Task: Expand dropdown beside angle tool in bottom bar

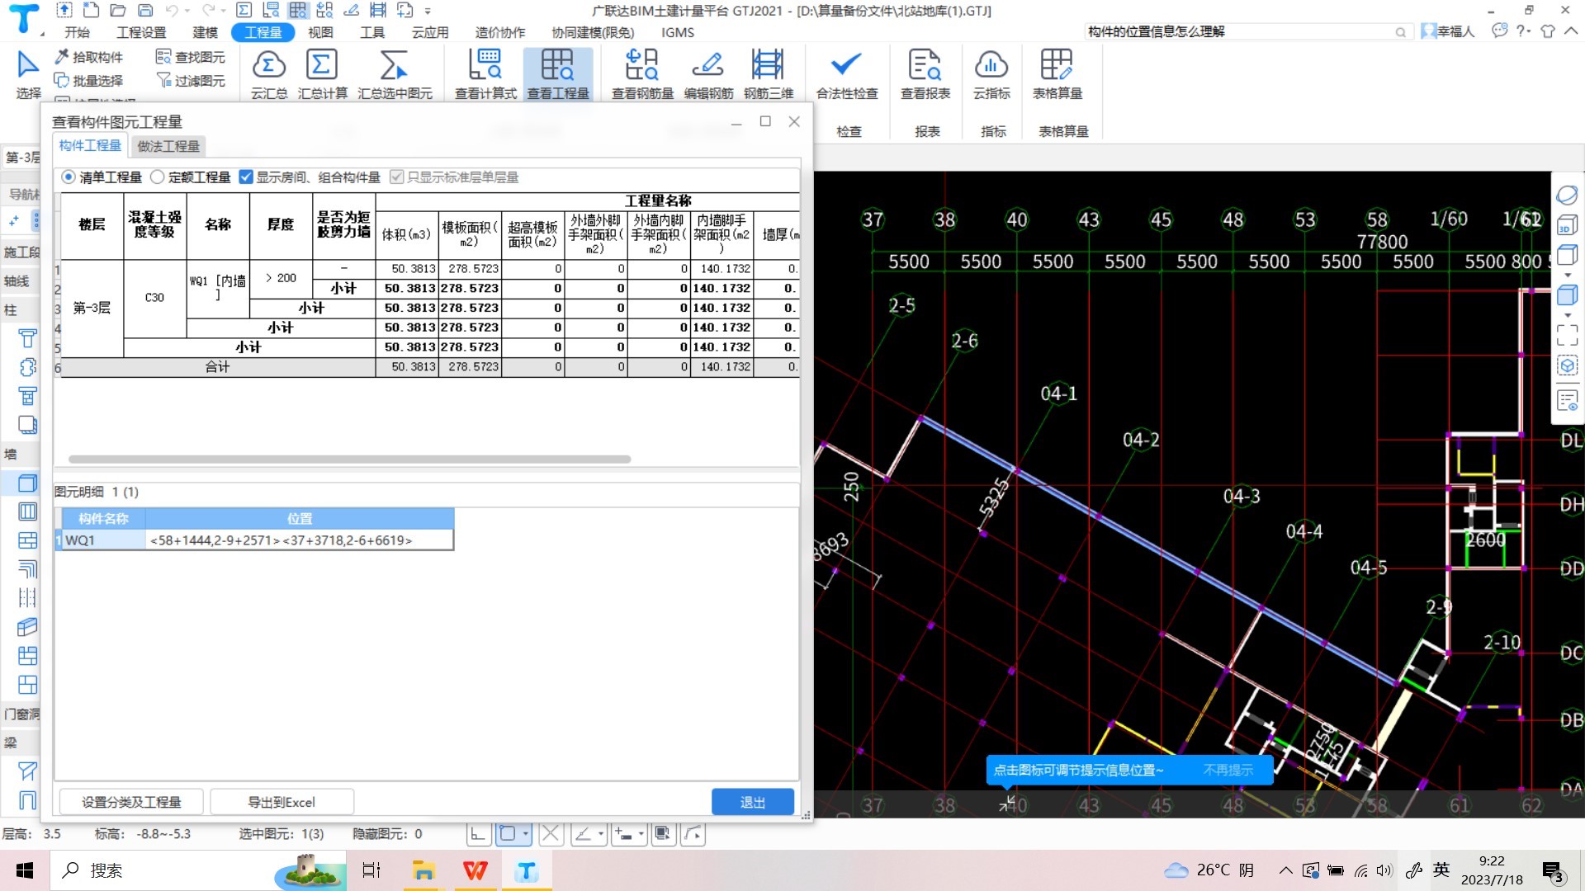Action: (x=601, y=834)
